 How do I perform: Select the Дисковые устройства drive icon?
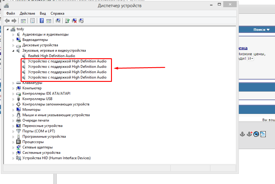click(x=19, y=46)
